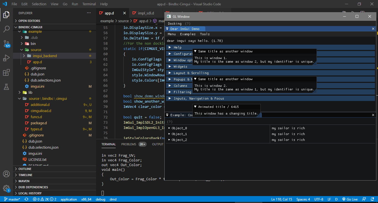Open the Testing flask icon view

coord(6,87)
